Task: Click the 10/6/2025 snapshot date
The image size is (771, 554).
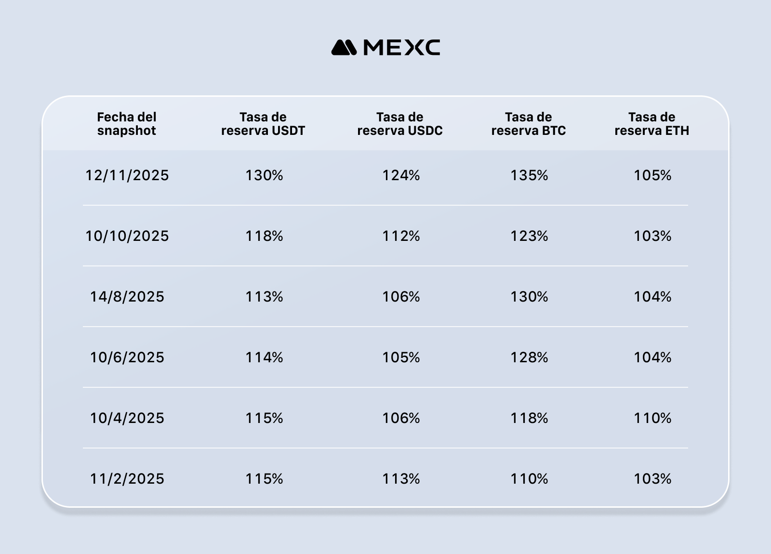Action: [127, 357]
